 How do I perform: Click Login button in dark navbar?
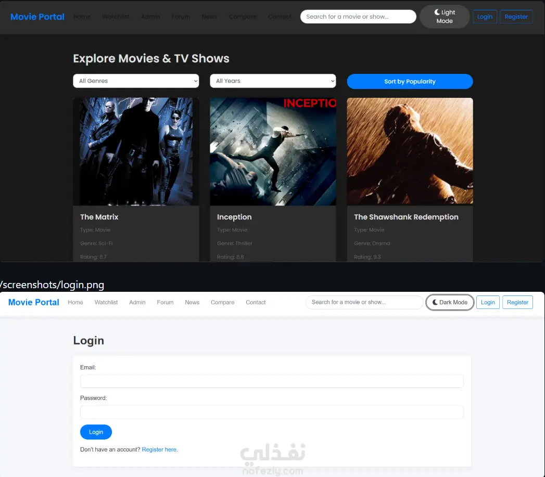pyautogui.click(x=485, y=17)
